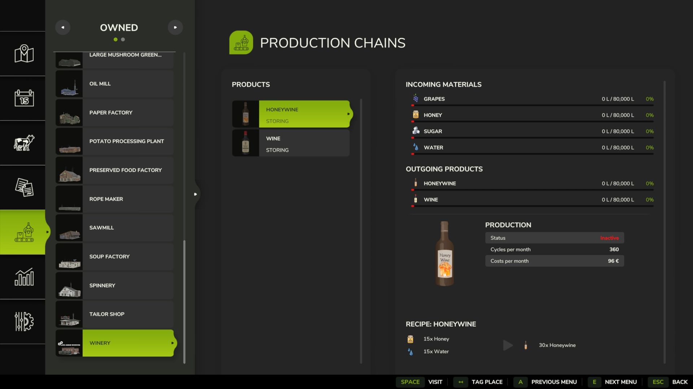
Task: Go to previous owned category arrow
Action: 63,27
